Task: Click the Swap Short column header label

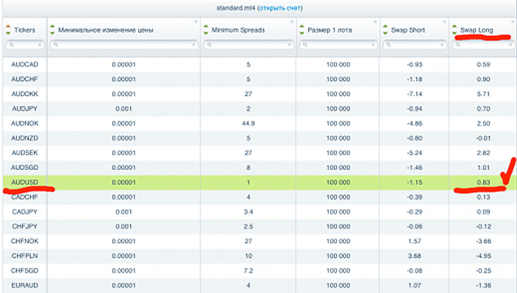Action: (x=408, y=30)
